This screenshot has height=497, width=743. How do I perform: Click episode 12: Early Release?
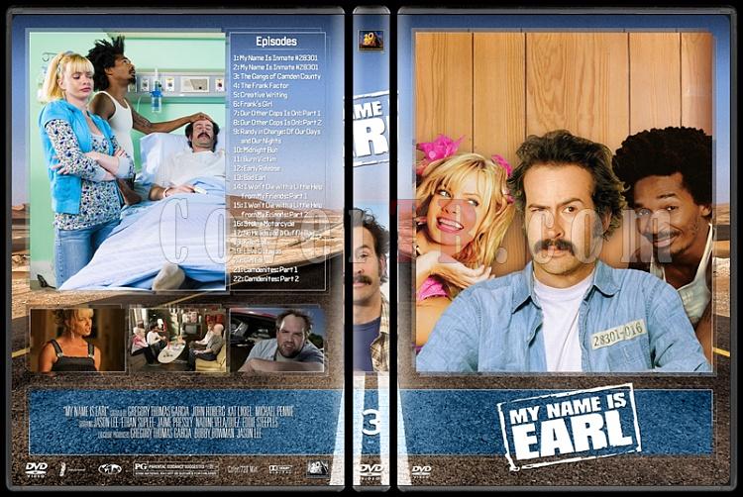[x=257, y=168]
